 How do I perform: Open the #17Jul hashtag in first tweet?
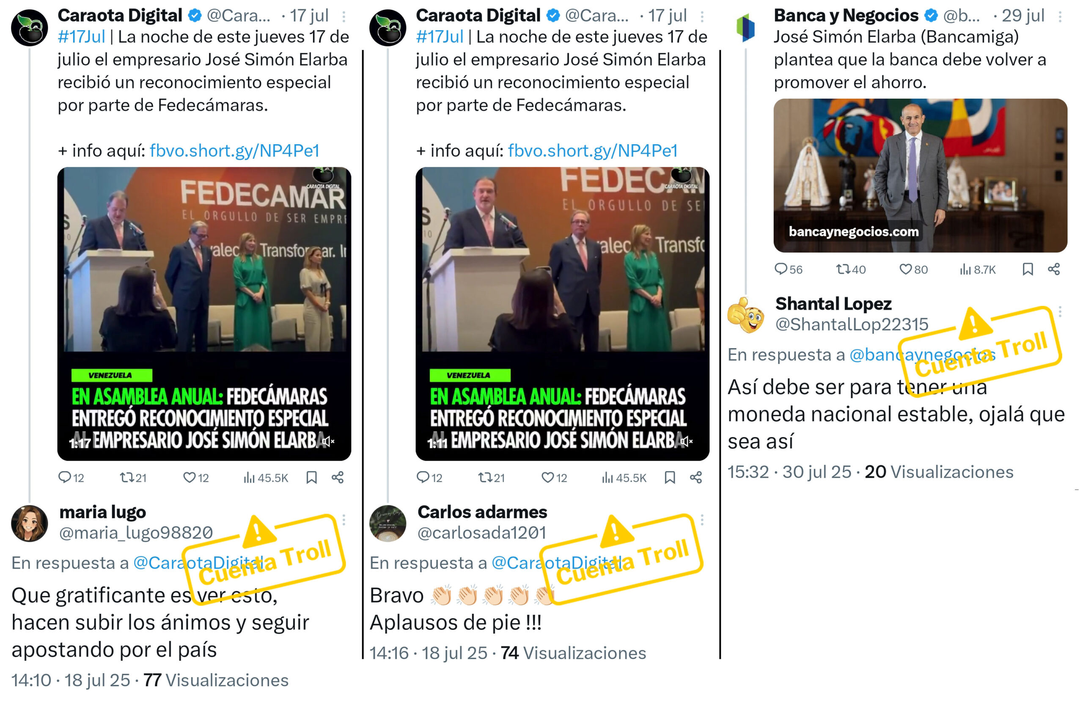(x=82, y=37)
